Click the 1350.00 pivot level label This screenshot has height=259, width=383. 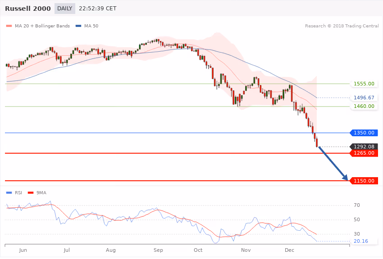[x=364, y=133]
